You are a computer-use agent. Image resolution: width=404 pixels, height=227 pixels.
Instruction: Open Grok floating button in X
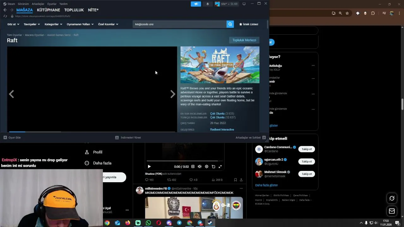(392, 198)
